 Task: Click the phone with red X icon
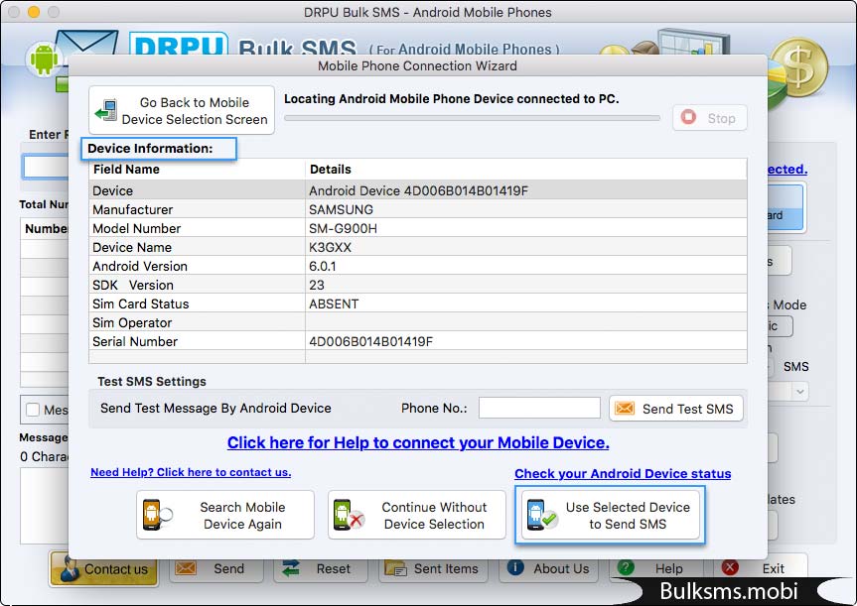(349, 515)
